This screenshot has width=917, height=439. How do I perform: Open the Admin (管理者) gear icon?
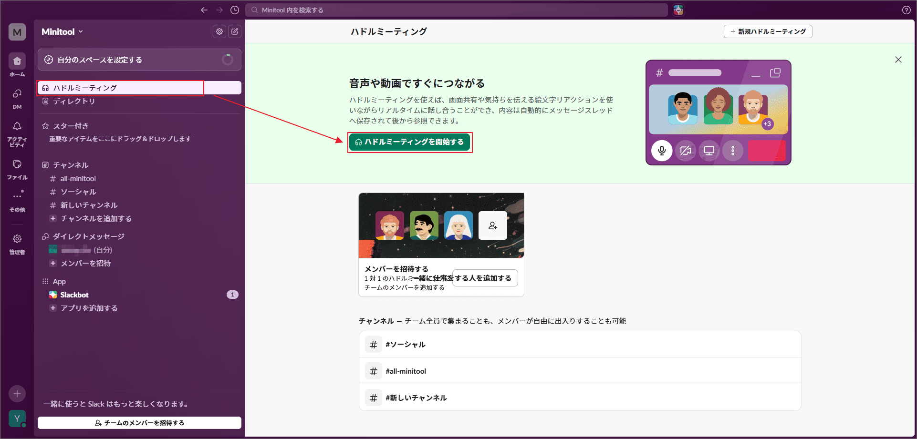[x=17, y=239]
